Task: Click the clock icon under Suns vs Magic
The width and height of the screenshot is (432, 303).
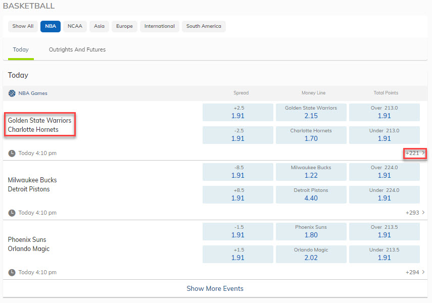Action: point(12,272)
